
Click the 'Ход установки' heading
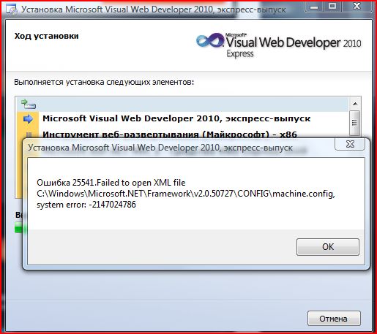click(46, 36)
